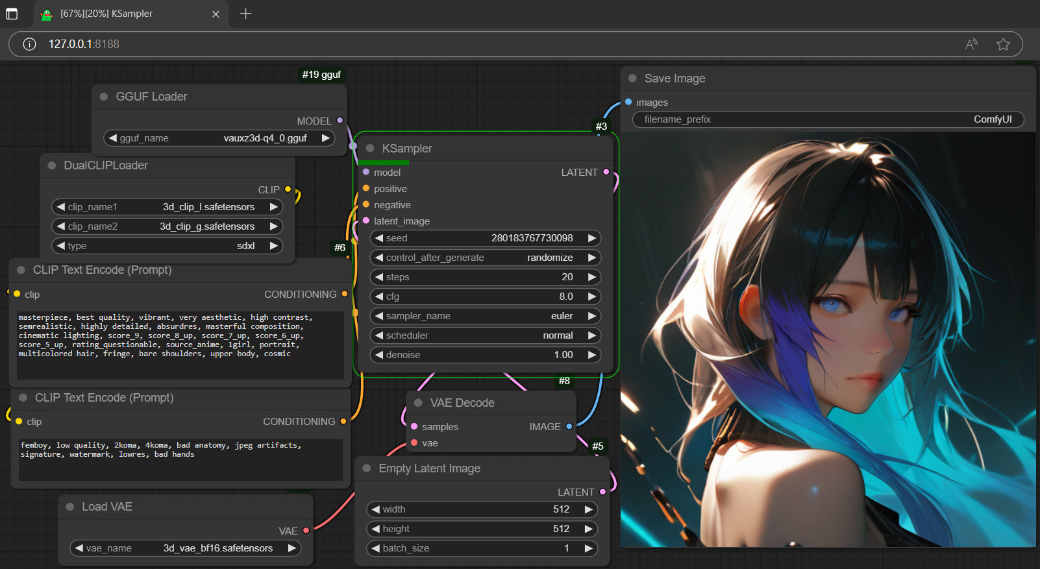Collapse the KSampler node dot
The width and height of the screenshot is (1040, 569).
(x=370, y=149)
